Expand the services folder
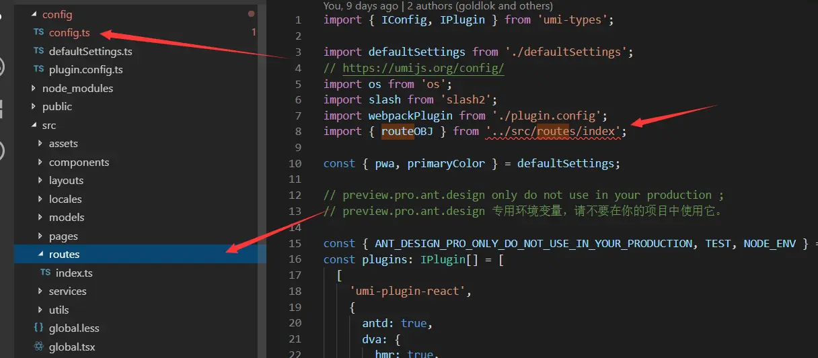The height and width of the screenshot is (358, 818). (41, 292)
